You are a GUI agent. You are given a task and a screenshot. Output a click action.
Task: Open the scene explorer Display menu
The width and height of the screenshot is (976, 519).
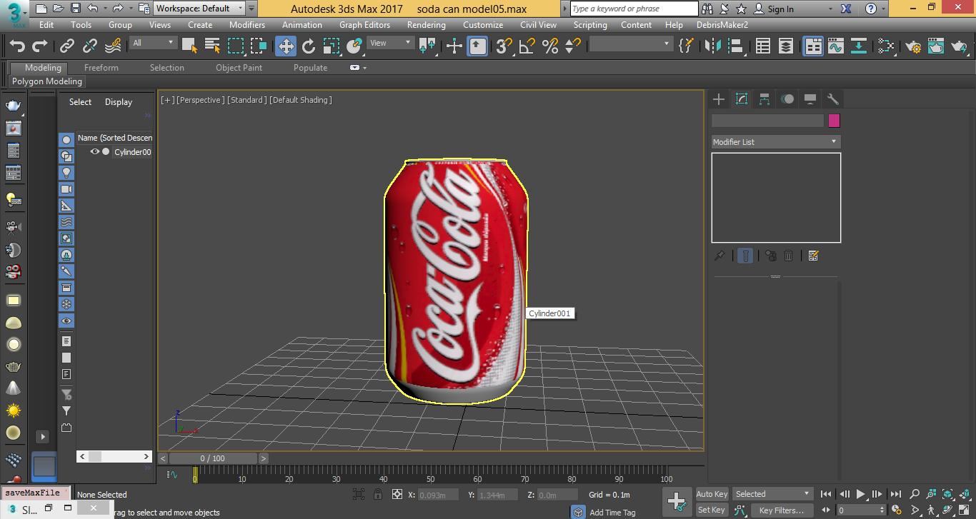click(119, 102)
